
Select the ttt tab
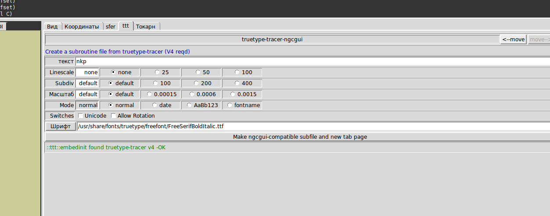coord(126,26)
